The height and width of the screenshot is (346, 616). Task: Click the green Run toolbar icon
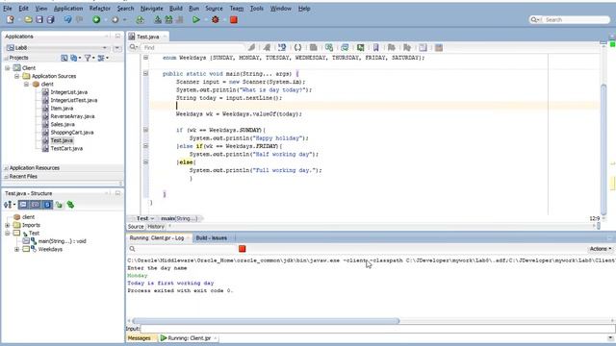pos(196,19)
